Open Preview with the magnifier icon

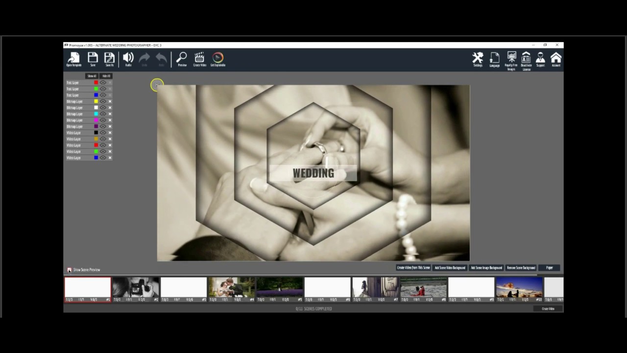tap(182, 59)
